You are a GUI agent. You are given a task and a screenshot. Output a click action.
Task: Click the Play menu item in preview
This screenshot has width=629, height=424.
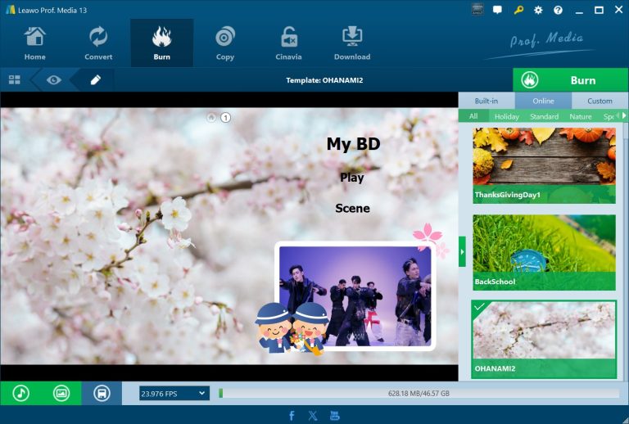pos(352,178)
